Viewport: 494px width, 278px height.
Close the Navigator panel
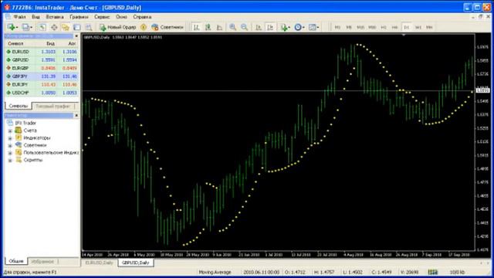click(76, 116)
